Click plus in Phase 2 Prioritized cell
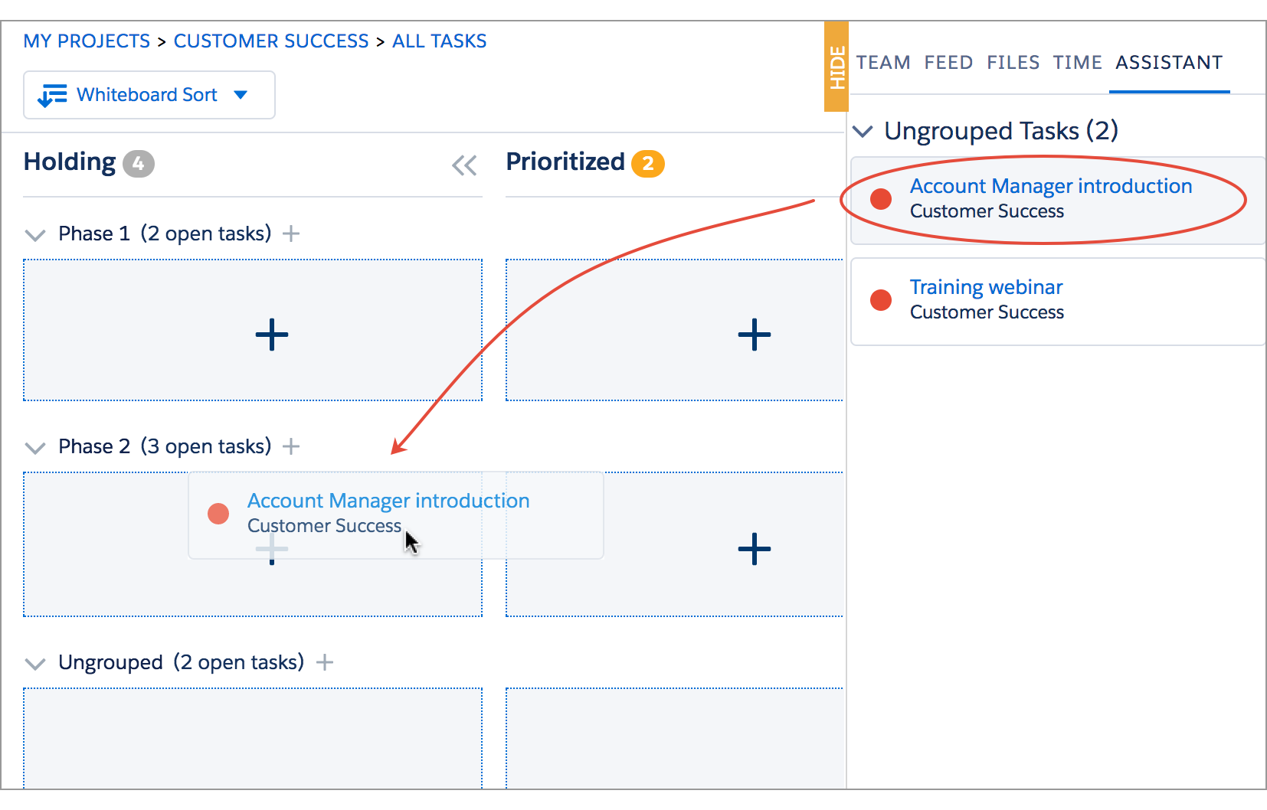The height and width of the screenshot is (810, 1267). tap(755, 549)
